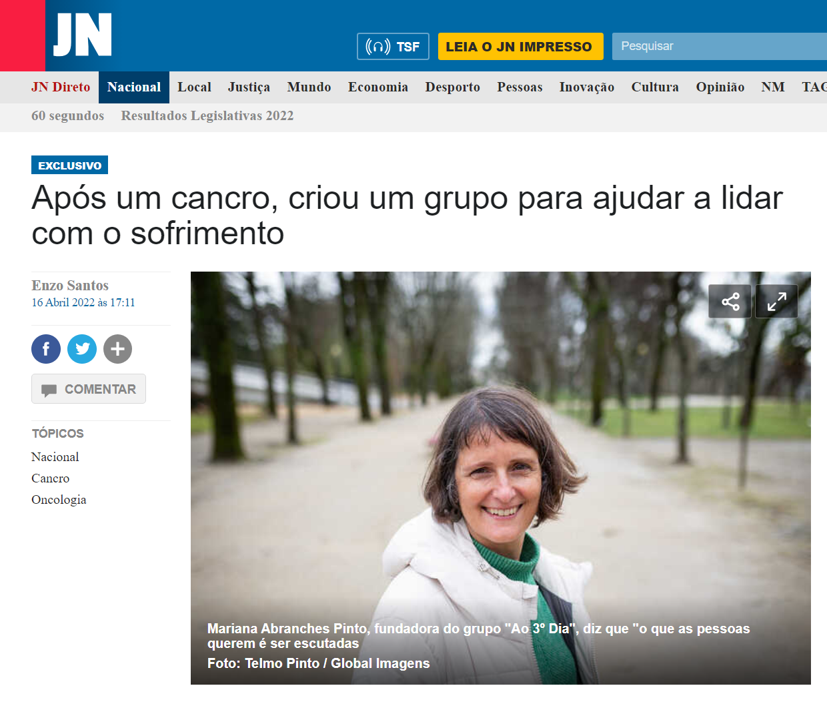The width and height of the screenshot is (827, 706).
Task: Click the Pesquisar search field
Action: pyautogui.click(x=720, y=47)
